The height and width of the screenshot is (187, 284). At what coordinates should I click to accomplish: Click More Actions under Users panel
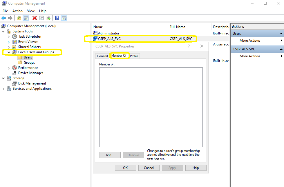click(x=249, y=41)
